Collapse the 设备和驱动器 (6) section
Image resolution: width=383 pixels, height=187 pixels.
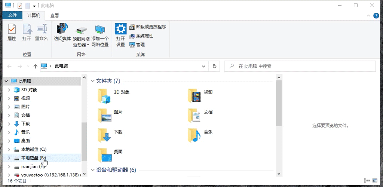[x=93, y=170]
